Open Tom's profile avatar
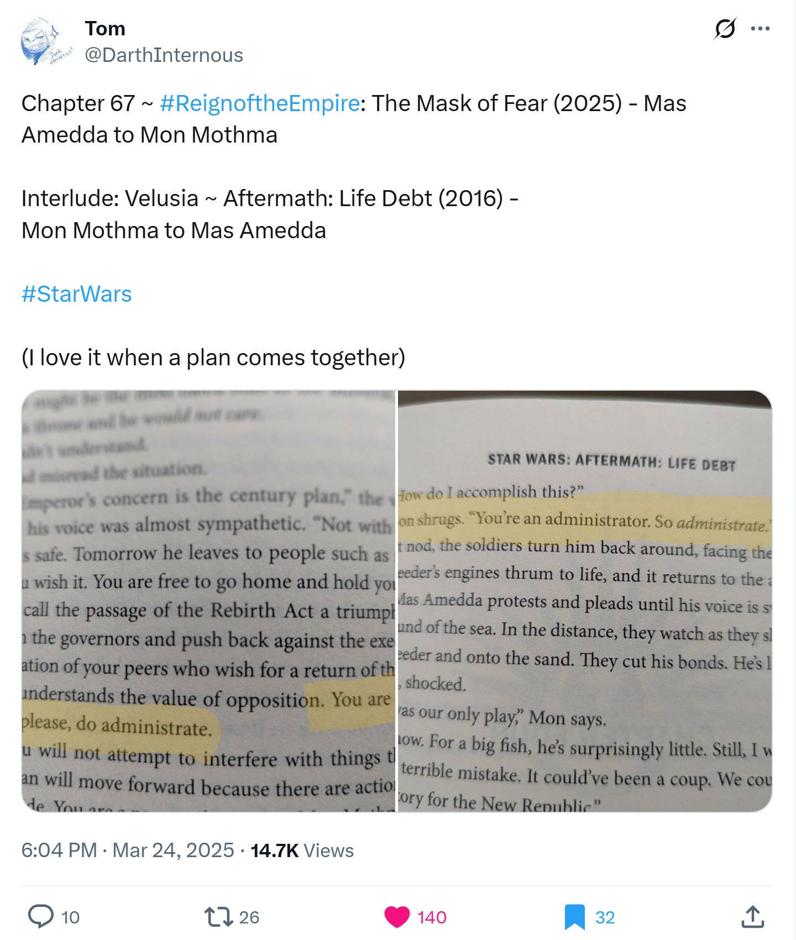The width and height of the screenshot is (796, 940). (x=47, y=41)
